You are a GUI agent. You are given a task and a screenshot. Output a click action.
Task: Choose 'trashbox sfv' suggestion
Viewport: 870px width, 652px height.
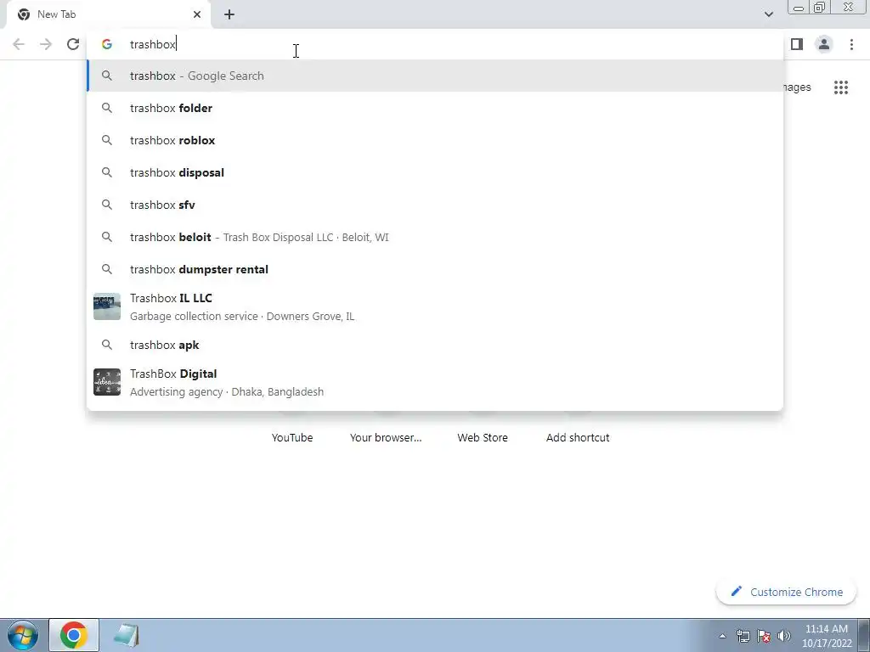(435, 205)
